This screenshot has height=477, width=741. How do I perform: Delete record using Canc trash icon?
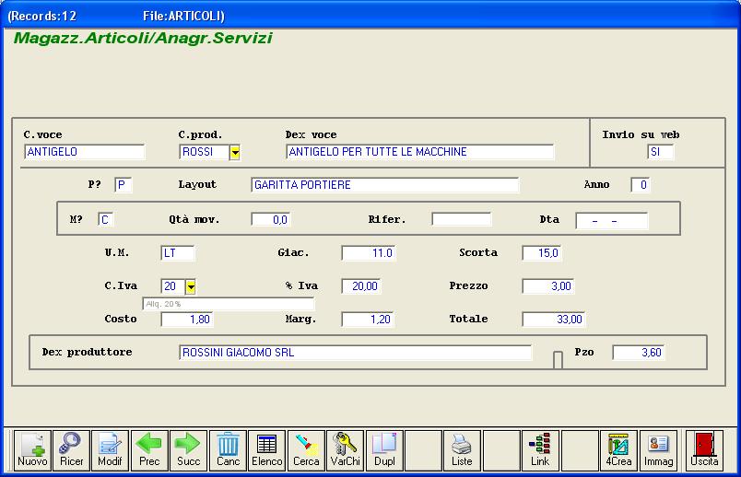pyautogui.click(x=228, y=450)
